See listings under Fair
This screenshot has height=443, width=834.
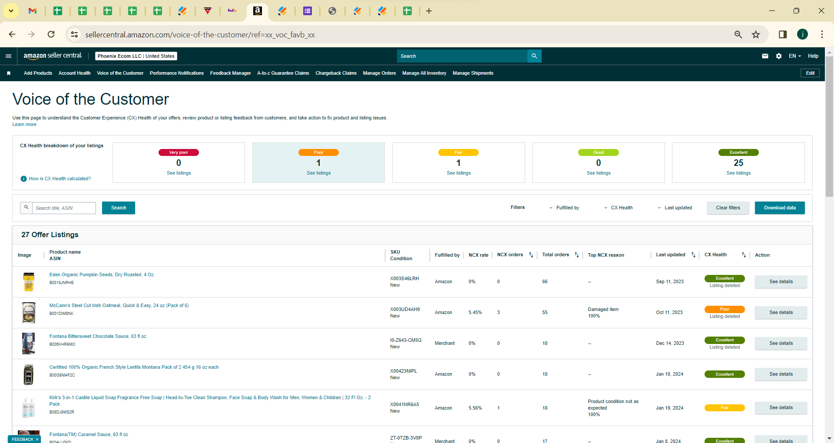click(459, 173)
